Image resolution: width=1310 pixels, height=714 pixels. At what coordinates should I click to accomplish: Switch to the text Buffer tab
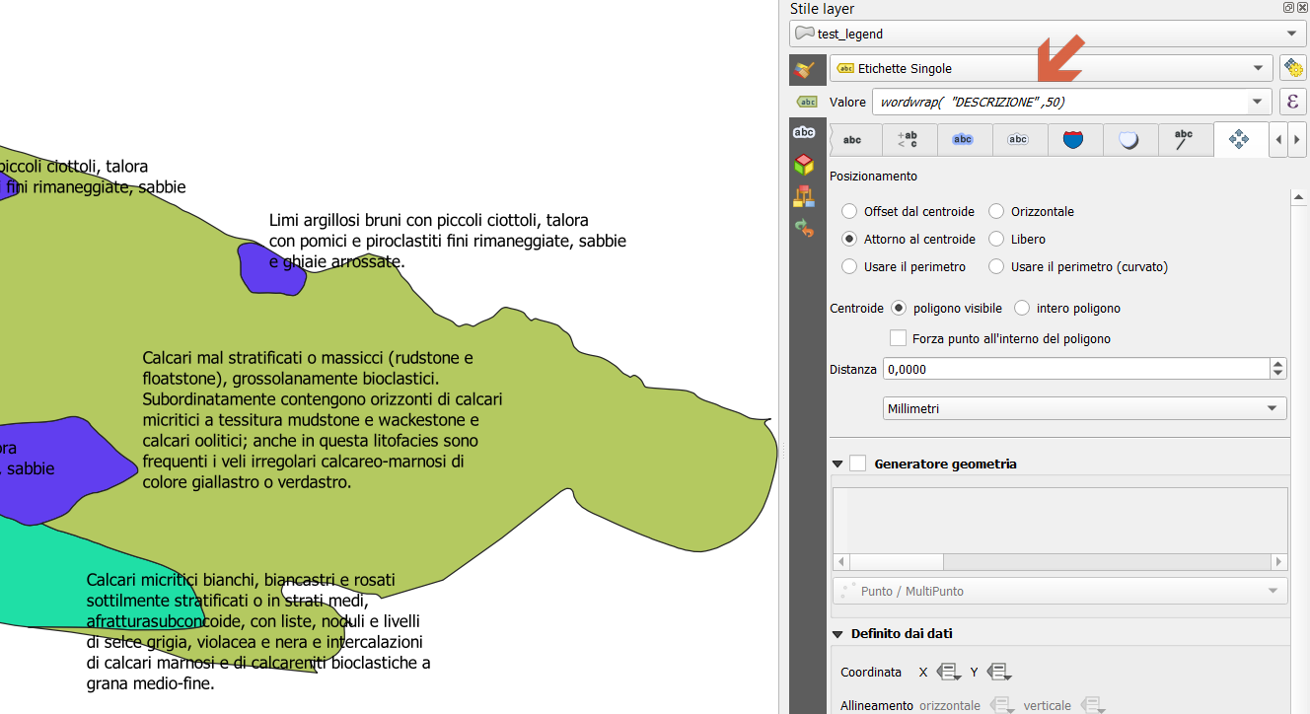[963, 140]
